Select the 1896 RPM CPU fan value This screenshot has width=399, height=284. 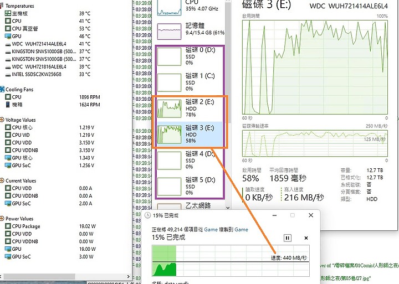90,97
